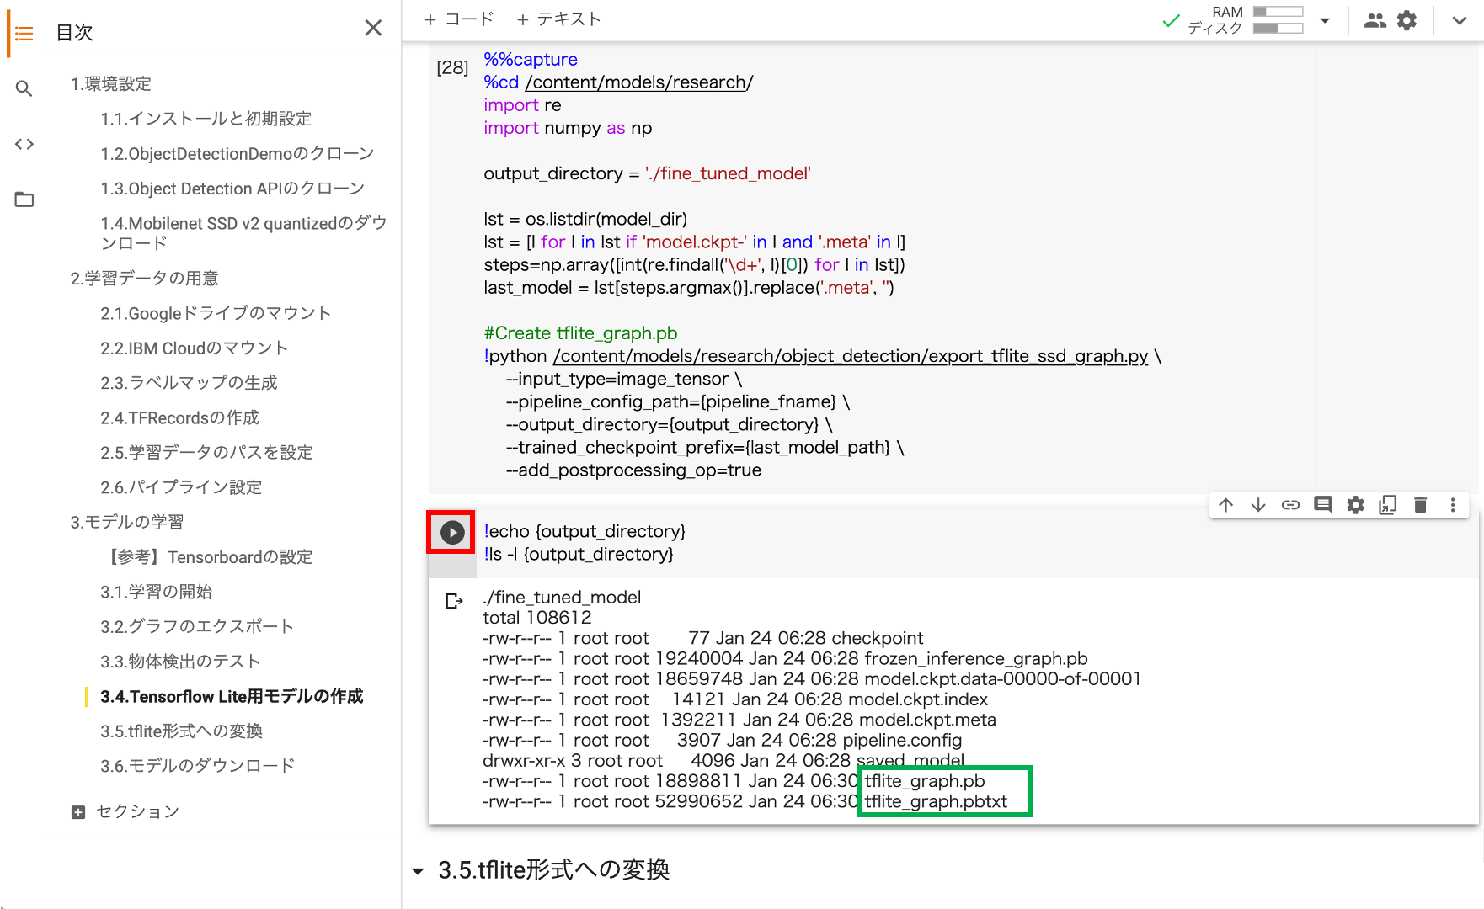Open the RAM/disk runtime dropdown arrow
1484x909 pixels.
click(x=1325, y=21)
